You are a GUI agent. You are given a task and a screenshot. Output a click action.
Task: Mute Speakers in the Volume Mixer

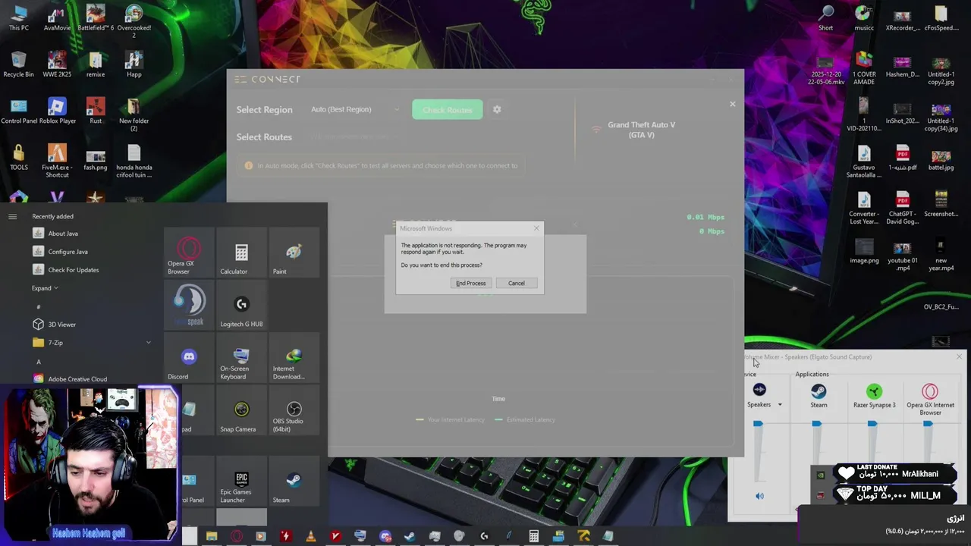point(759,496)
